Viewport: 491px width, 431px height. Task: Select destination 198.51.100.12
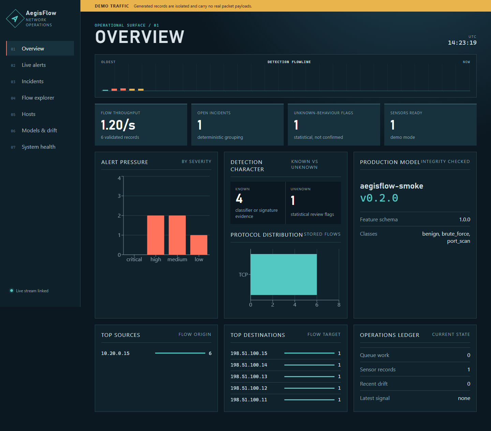(249, 388)
